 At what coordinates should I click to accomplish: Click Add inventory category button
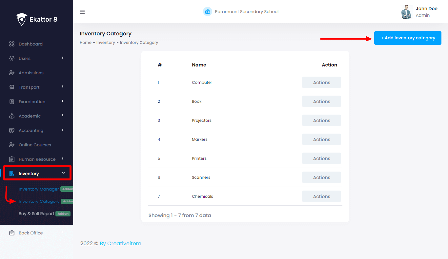click(x=408, y=38)
